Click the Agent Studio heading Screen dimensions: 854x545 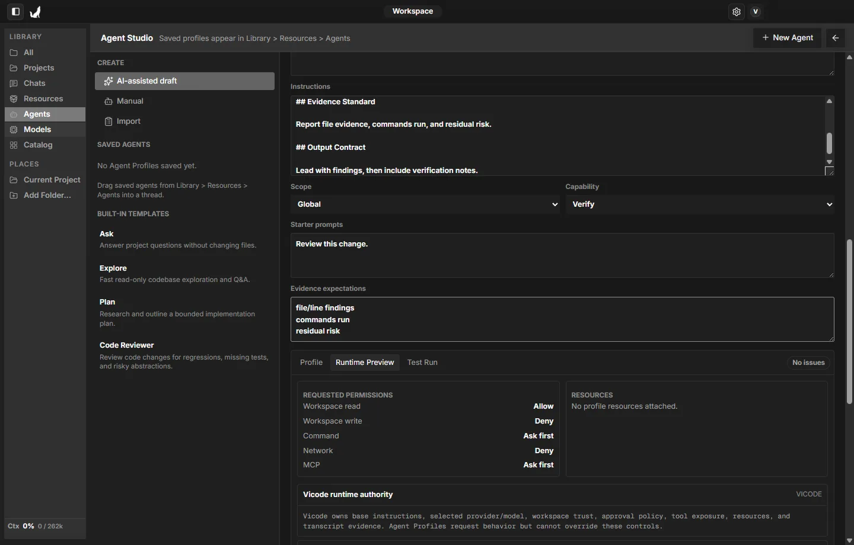click(x=127, y=38)
